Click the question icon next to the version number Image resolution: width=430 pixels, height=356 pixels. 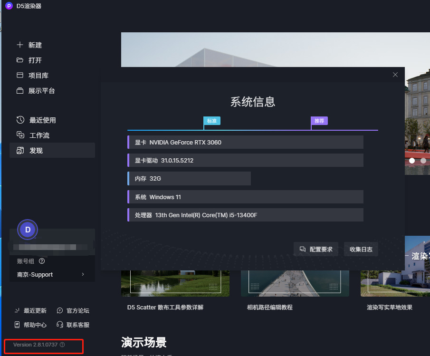62,345
